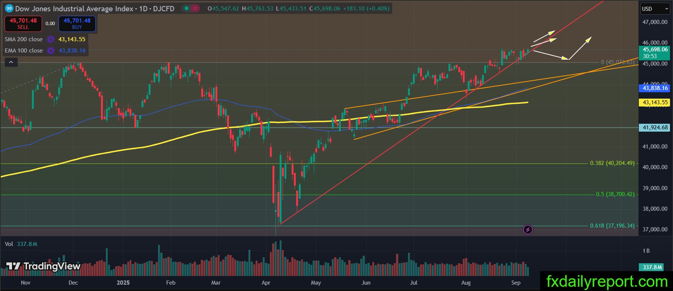Click the Open value O45,547.62
The image size is (673, 291).
223,8
